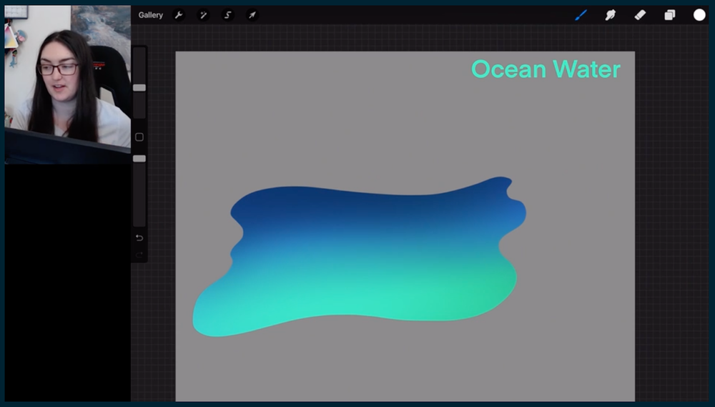This screenshot has height=407, width=715.
Task: Open the Adjustments magic wand menu
Action: click(203, 15)
